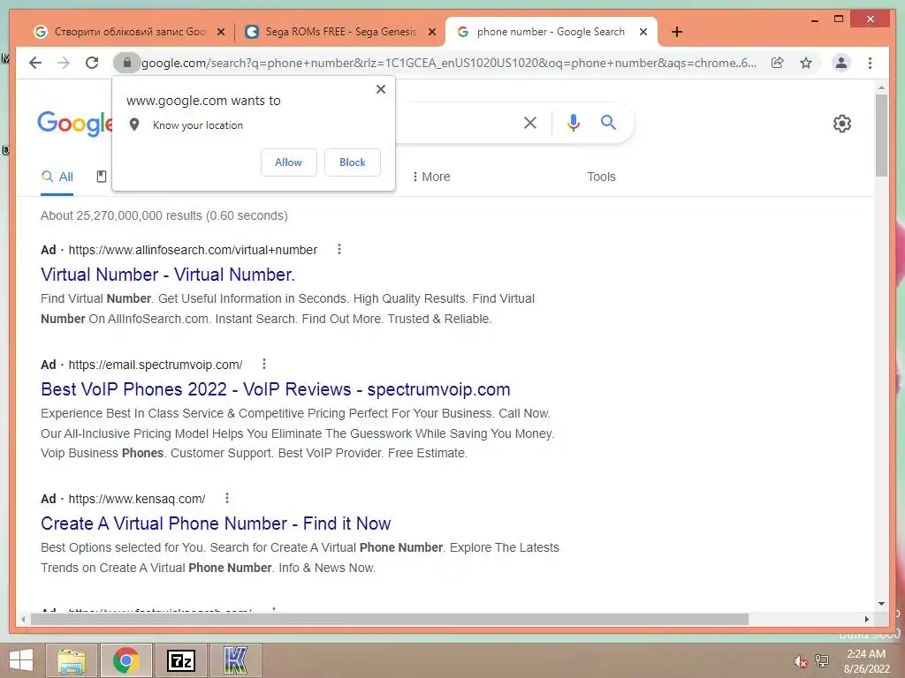Open options for kensaq ad
905x678 pixels.
coord(227,498)
